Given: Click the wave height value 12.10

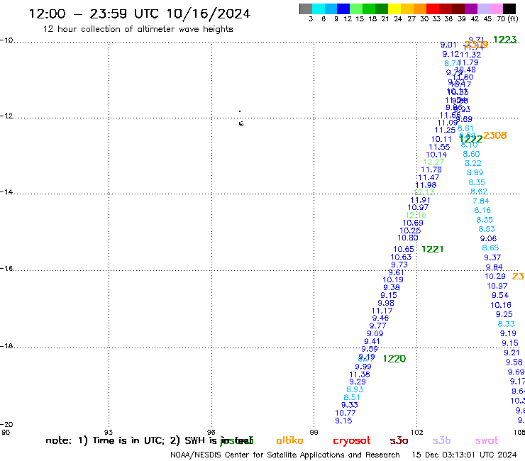Looking at the screenshot, I should coord(416,216).
